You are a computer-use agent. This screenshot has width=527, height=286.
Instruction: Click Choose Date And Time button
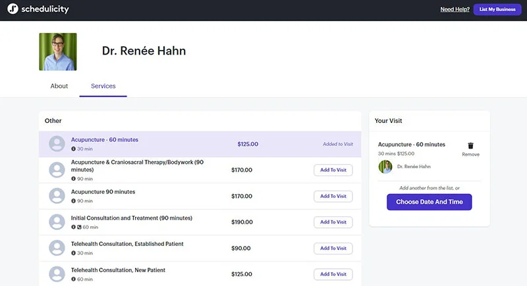430,202
